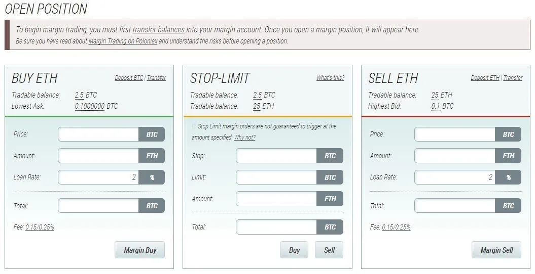Open the Deposit ETH link
Viewport: 535px width, 274px height.
[485, 78]
